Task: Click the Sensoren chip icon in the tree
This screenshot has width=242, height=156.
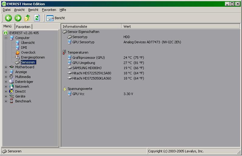Action: point(17,62)
